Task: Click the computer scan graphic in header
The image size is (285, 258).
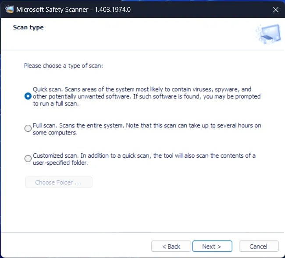Action: (x=268, y=34)
